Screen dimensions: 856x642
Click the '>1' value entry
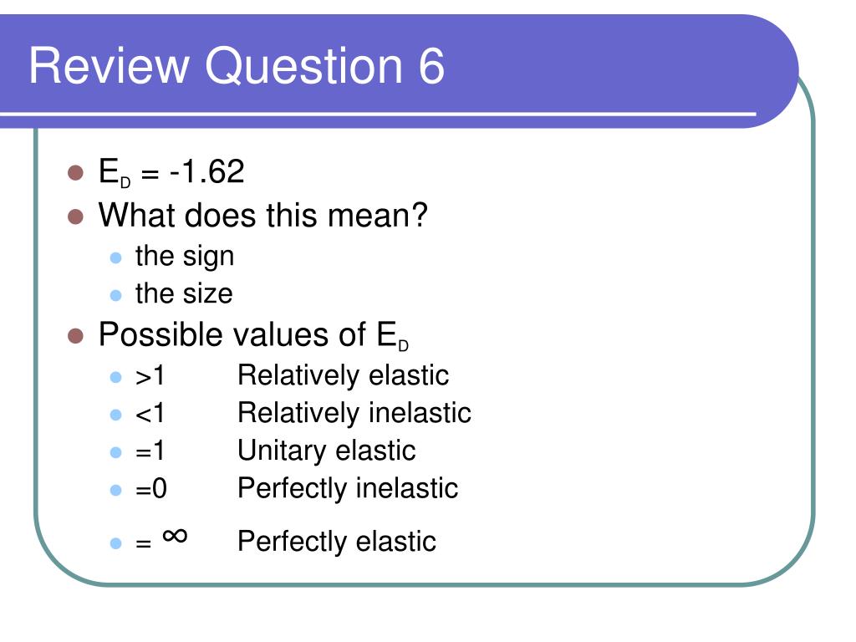[150, 376]
